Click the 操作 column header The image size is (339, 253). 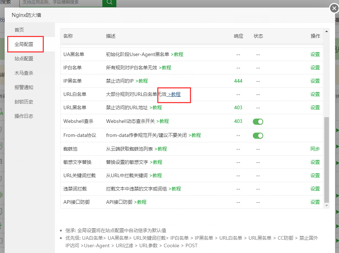point(315,36)
